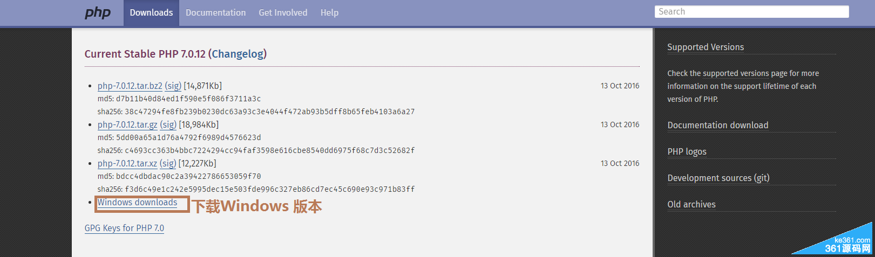The image size is (875, 257).
Task: Focus the Search input field
Action: click(x=751, y=12)
